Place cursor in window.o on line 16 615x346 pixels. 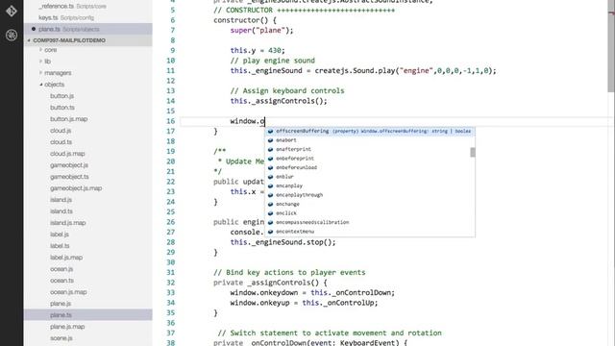tap(248, 121)
